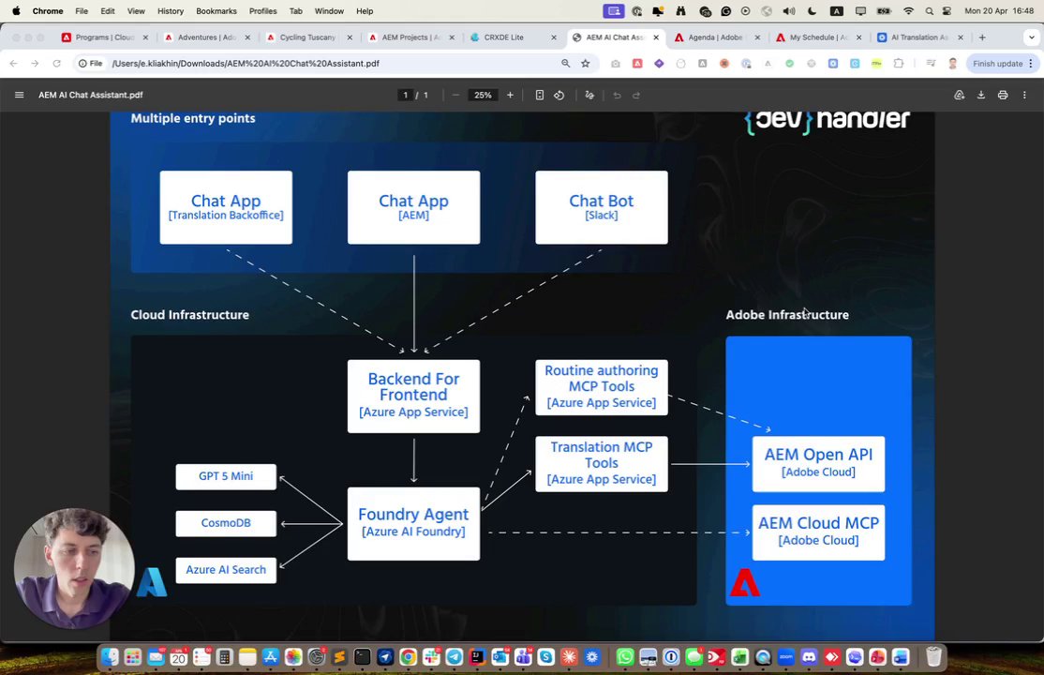Go back to the previous page
The width and height of the screenshot is (1044, 675).
pos(14,64)
